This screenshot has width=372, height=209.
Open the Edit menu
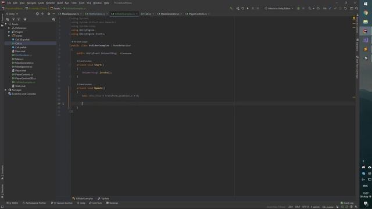(x=15, y=3)
